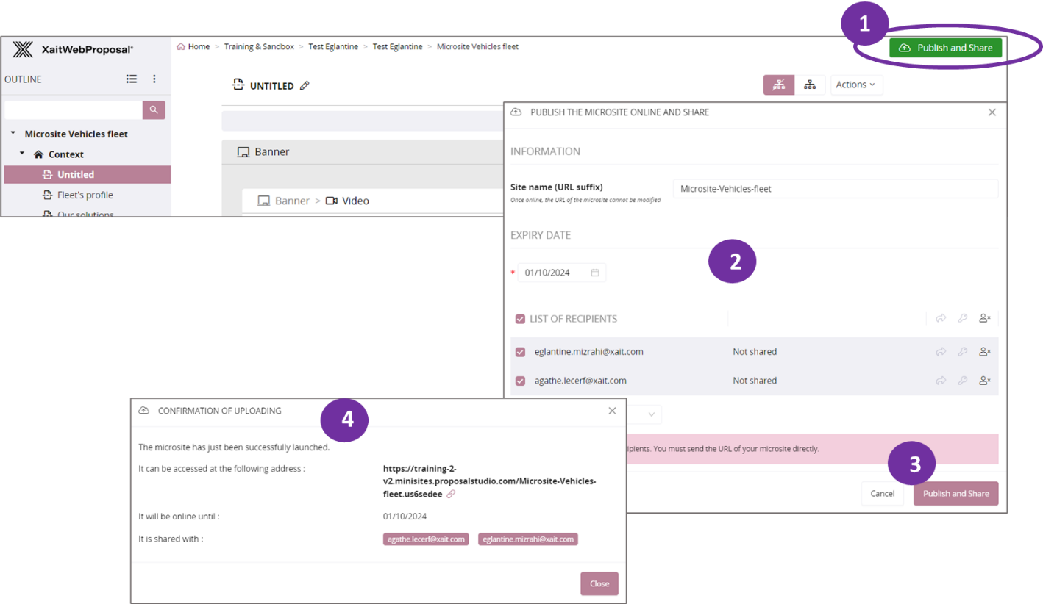Click the Site name URL suffix field

[x=835, y=189]
